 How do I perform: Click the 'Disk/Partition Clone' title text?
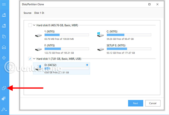(x=33, y=4)
